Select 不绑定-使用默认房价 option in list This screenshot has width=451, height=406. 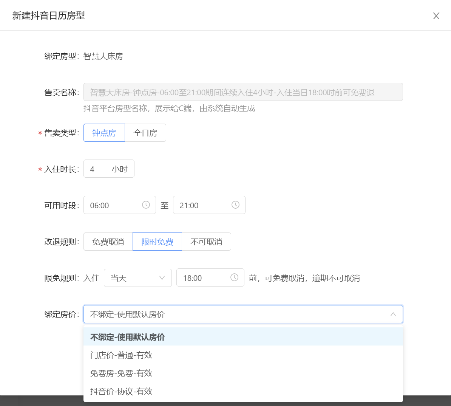(243, 337)
